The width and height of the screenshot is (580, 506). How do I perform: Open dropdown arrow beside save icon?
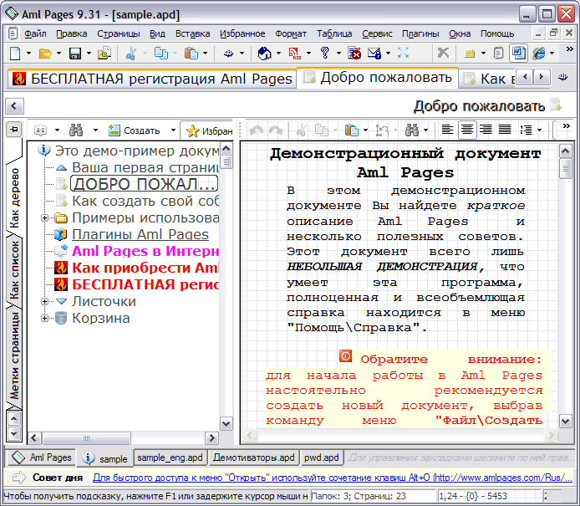(89, 54)
